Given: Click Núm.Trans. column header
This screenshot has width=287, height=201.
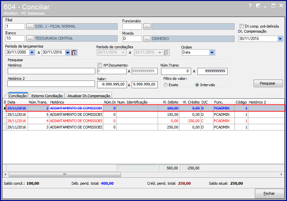Looking at the screenshot, I should point(38,102).
